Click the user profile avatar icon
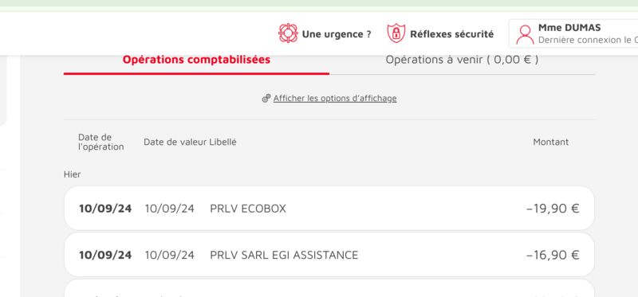 [x=525, y=34]
